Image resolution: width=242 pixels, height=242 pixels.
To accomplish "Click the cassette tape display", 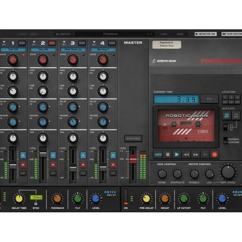I will (186, 125).
